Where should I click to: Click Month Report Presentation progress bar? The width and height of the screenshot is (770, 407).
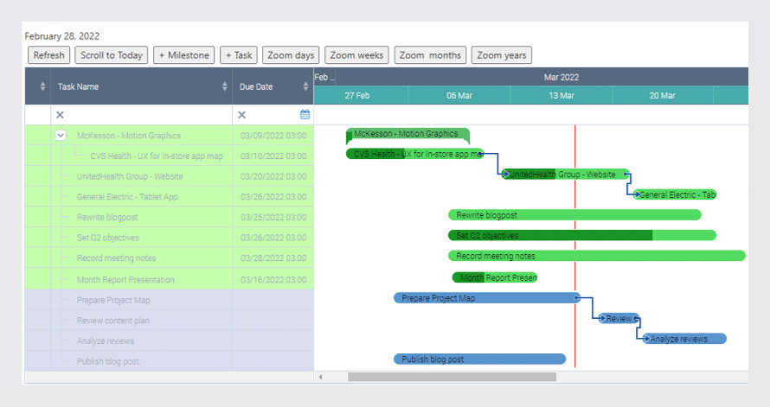(468, 277)
